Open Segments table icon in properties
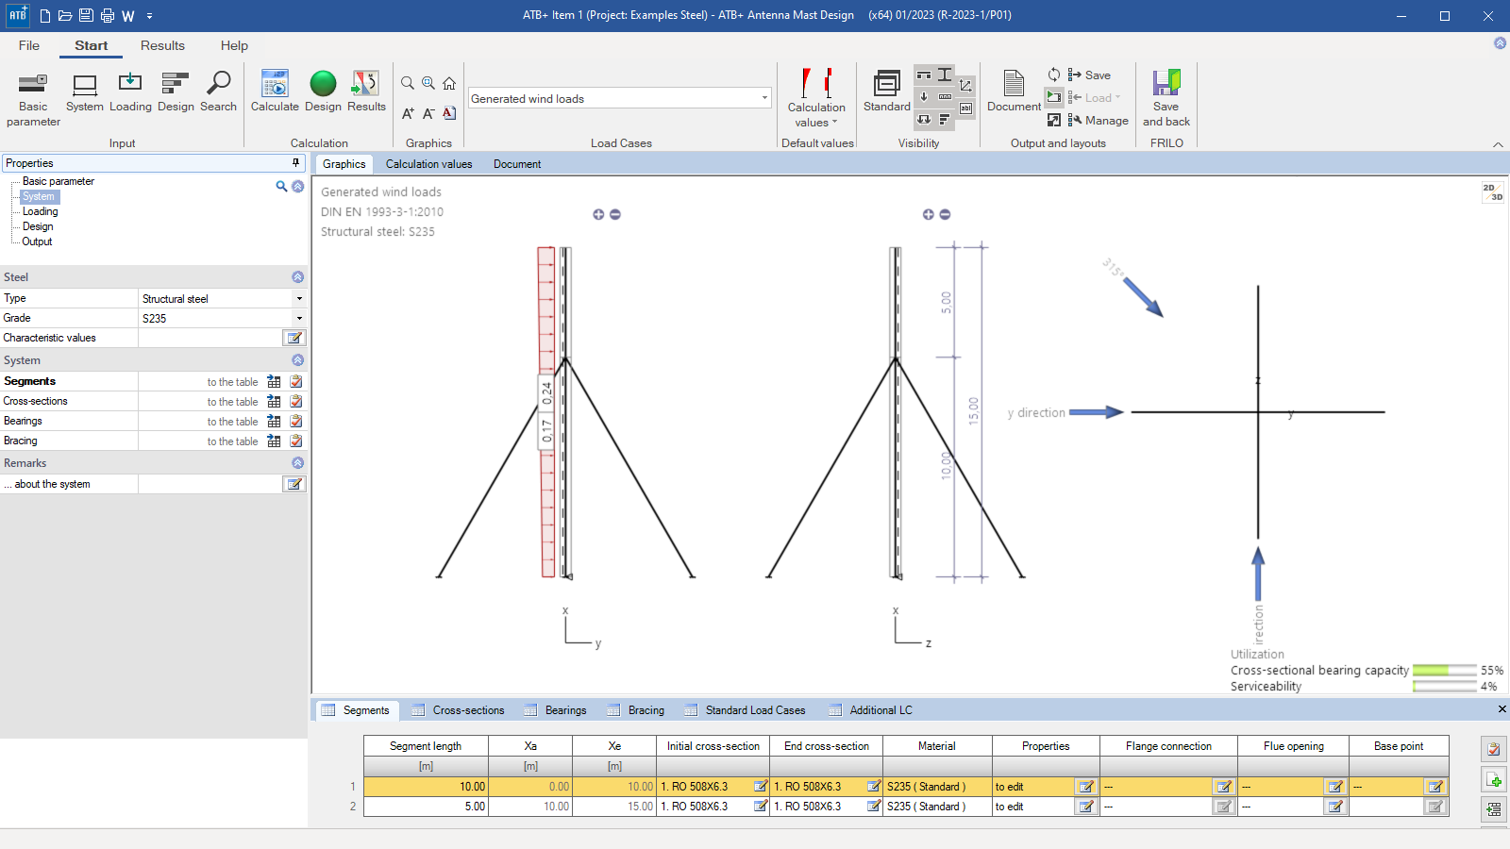The height and width of the screenshot is (849, 1510). [x=274, y=381]
